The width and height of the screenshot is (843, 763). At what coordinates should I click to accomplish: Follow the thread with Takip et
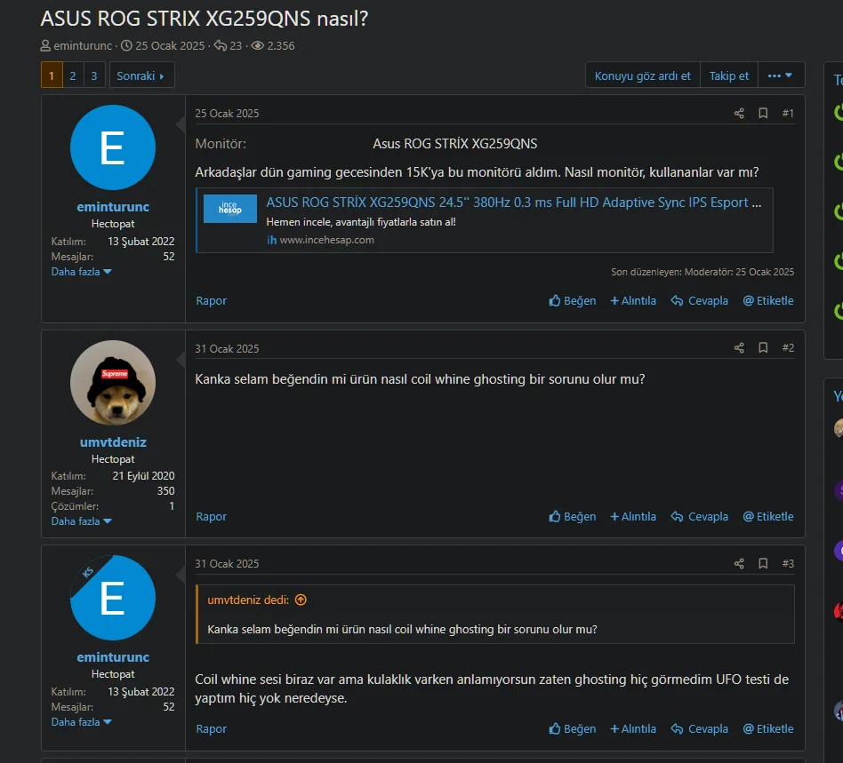tap(728, 76)
